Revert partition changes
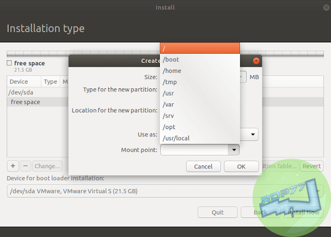This screenshot has width=331, height=237. (x=311, y=166)
